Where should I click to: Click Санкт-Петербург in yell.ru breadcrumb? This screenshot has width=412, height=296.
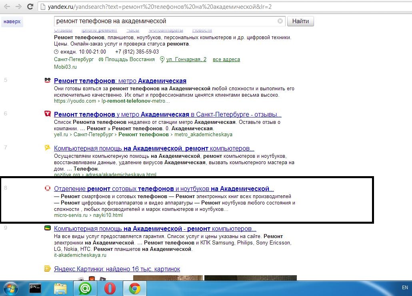click(93, 134)
